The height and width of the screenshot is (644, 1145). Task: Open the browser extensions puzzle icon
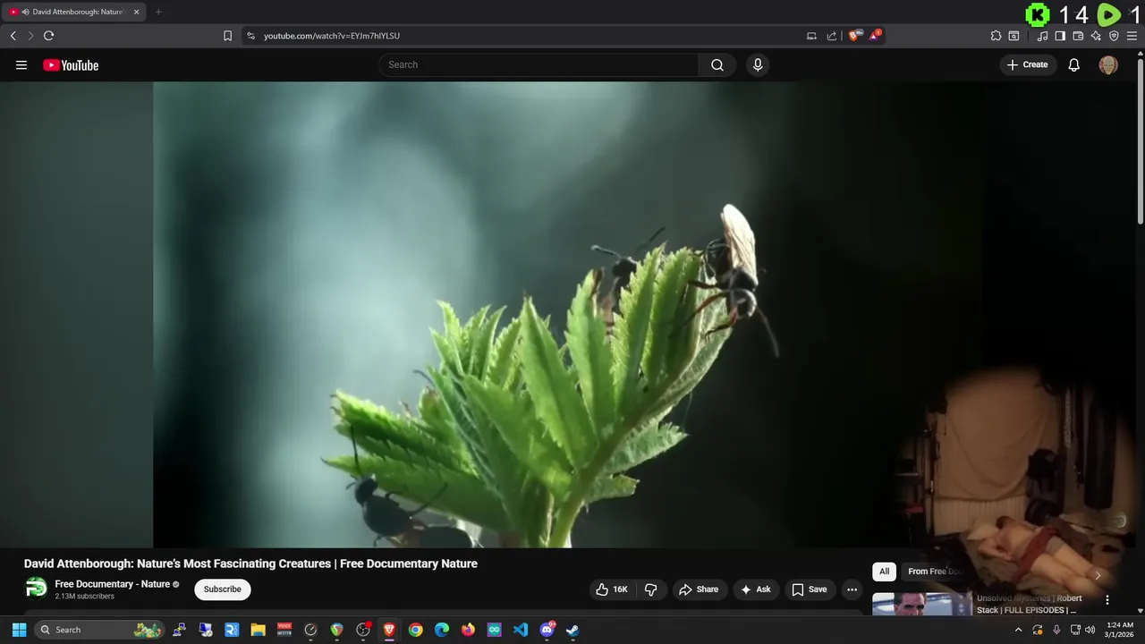point(996,36)
